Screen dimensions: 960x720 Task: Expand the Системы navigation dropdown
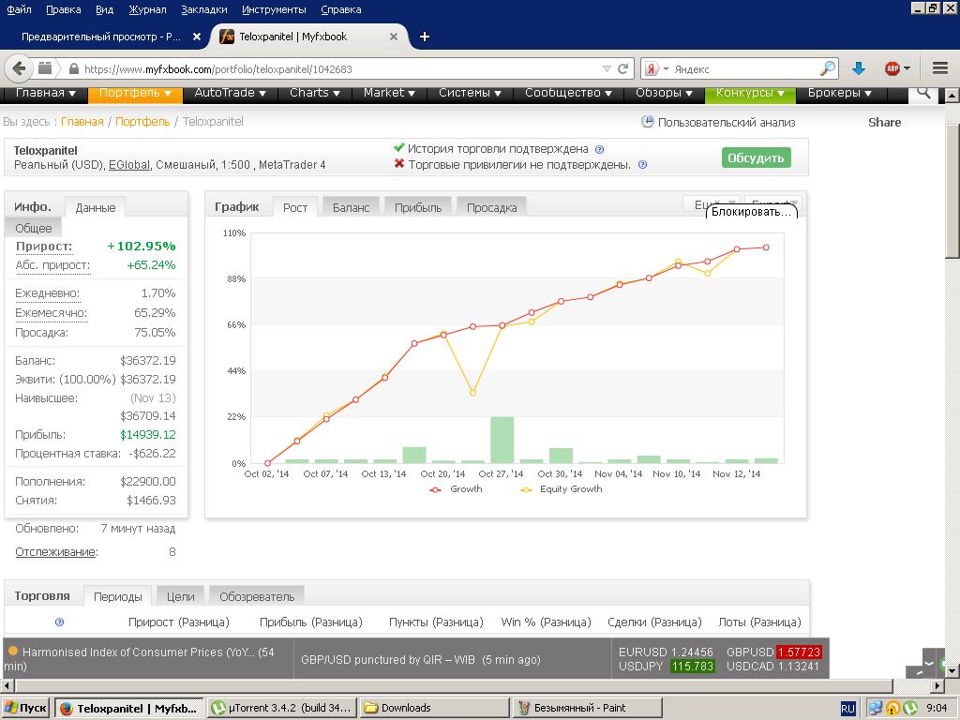click(471, 93)
